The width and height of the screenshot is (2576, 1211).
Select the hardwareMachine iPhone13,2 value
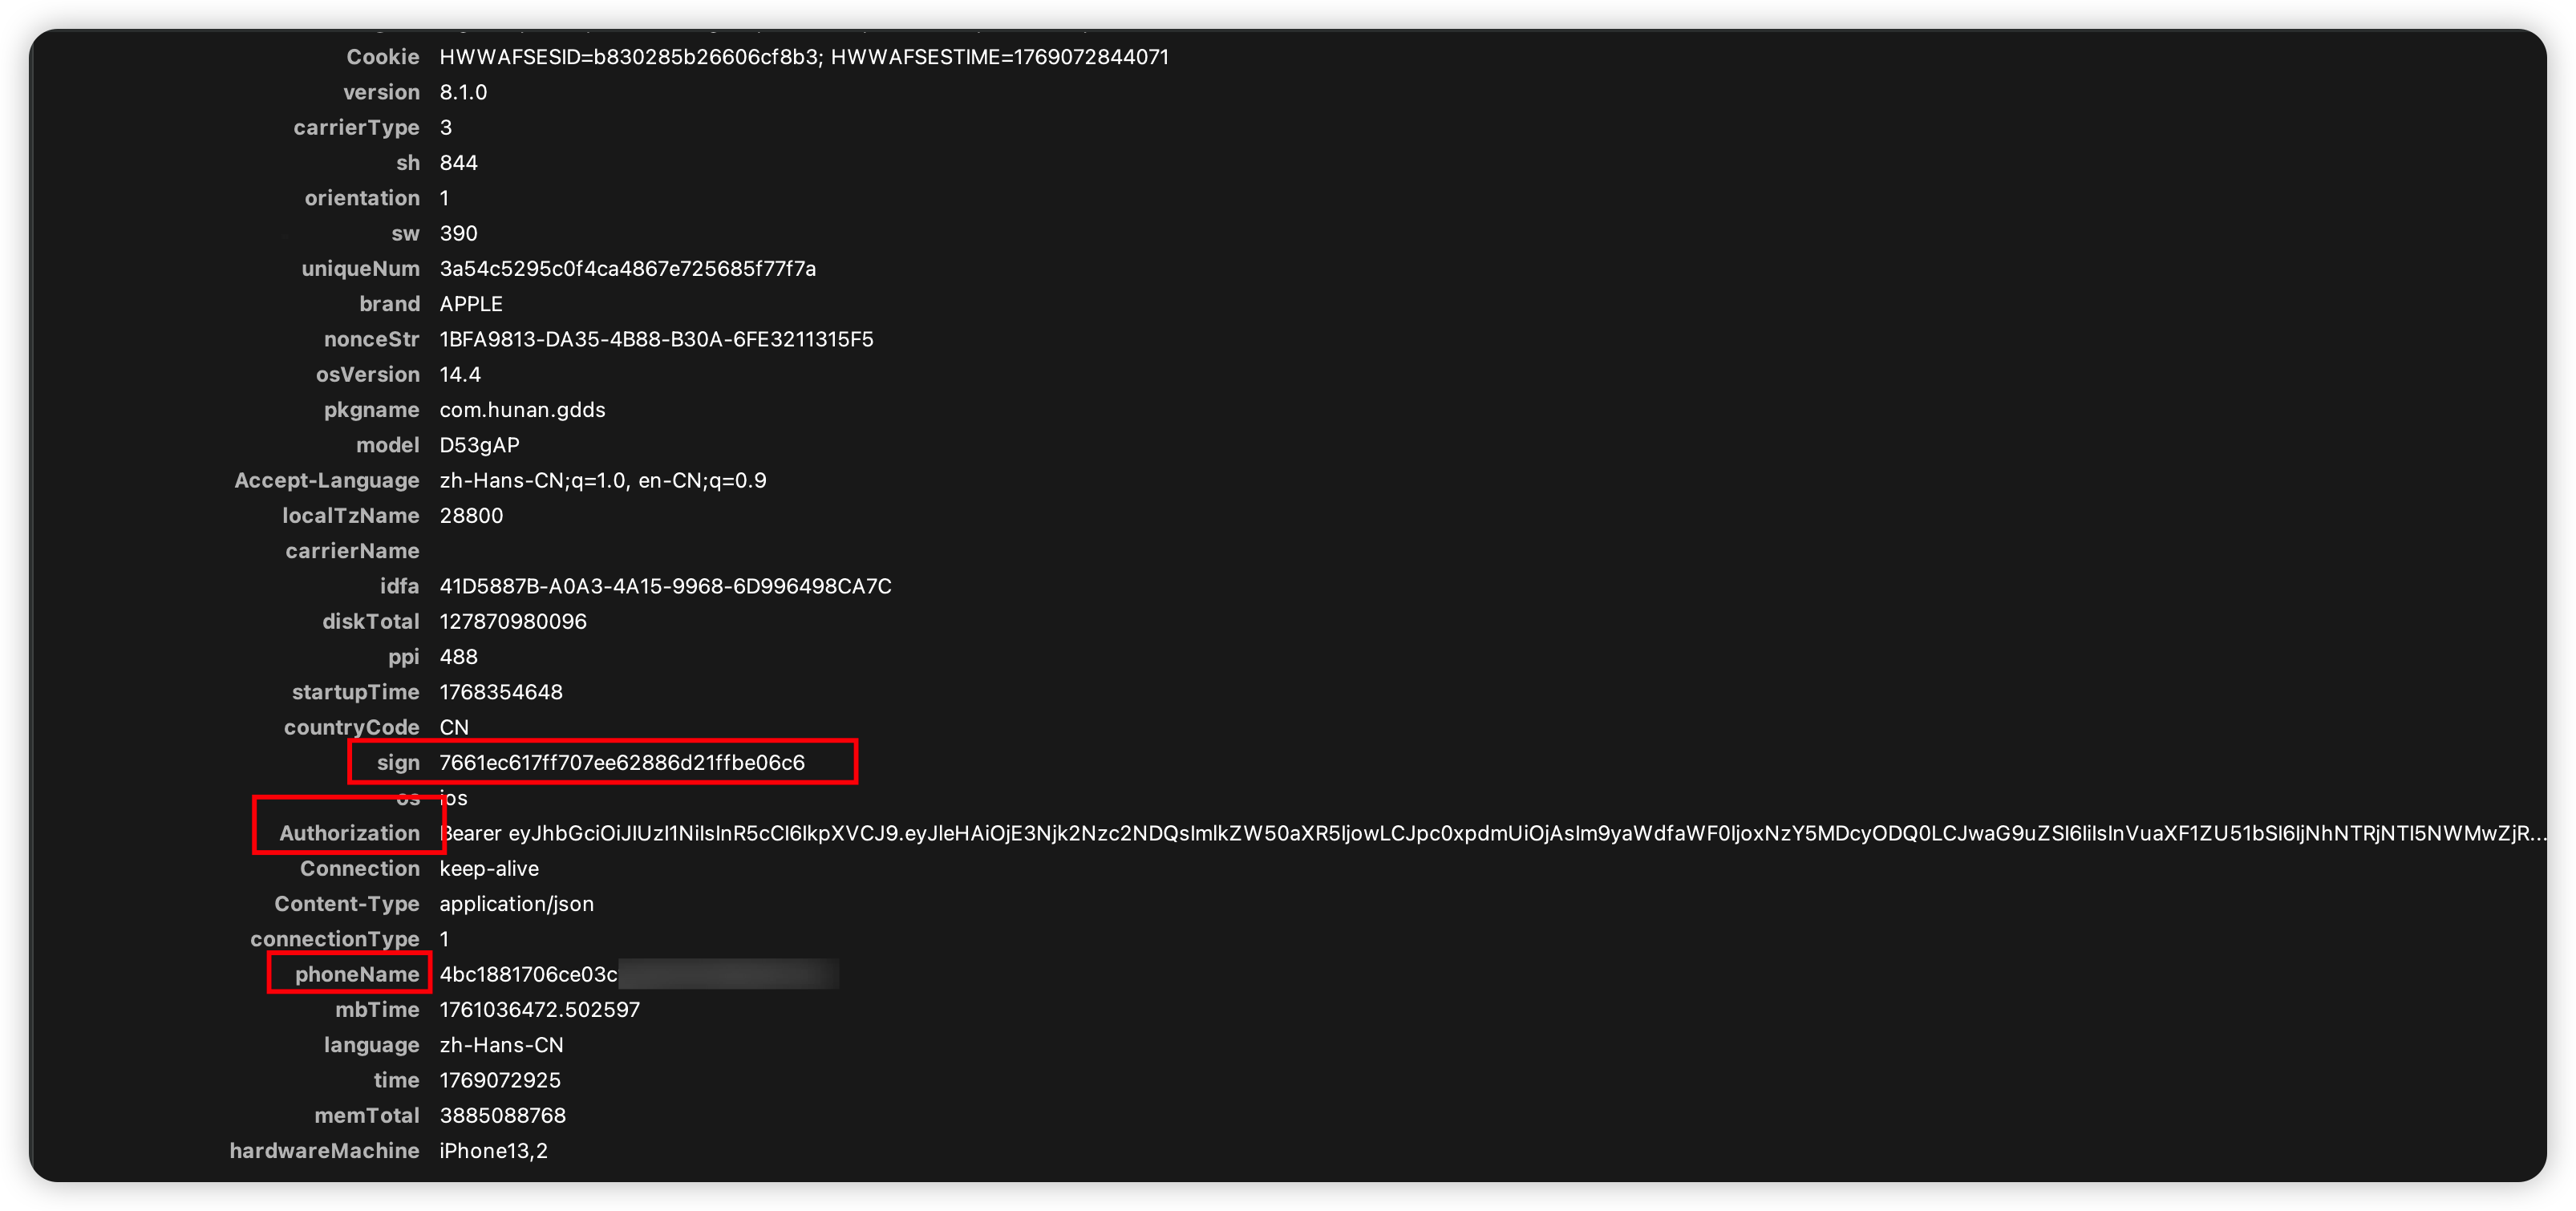493,1151
